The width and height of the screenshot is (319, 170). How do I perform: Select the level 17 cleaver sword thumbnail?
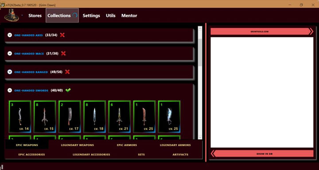click(x=70, y=117)
